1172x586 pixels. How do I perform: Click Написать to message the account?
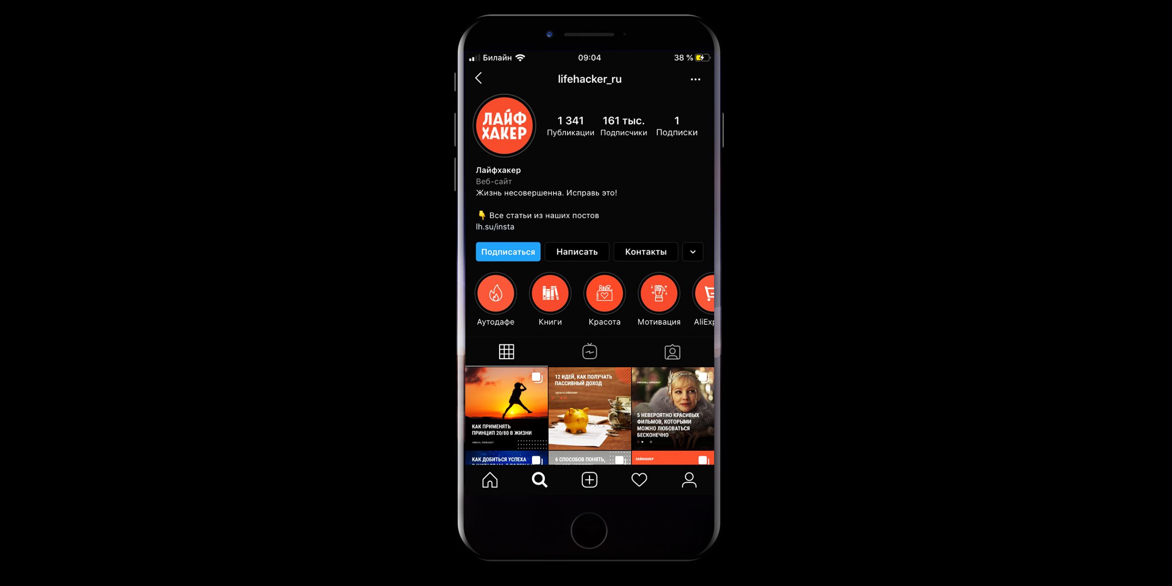[x=576, y=251]
